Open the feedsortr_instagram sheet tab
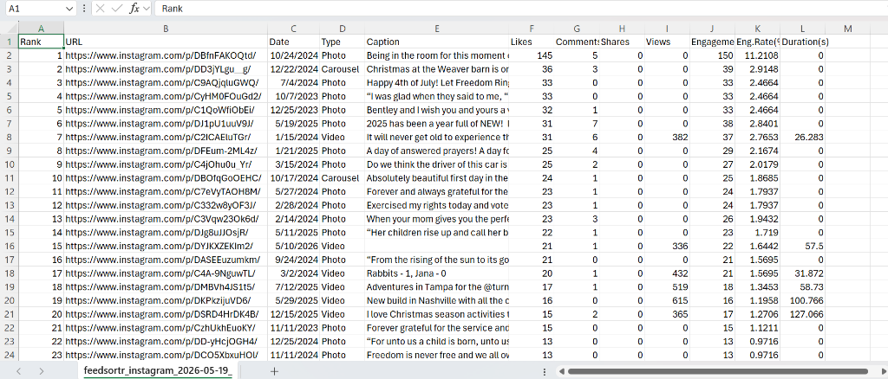This screenshot has width=888, height=379. [158, 370]
